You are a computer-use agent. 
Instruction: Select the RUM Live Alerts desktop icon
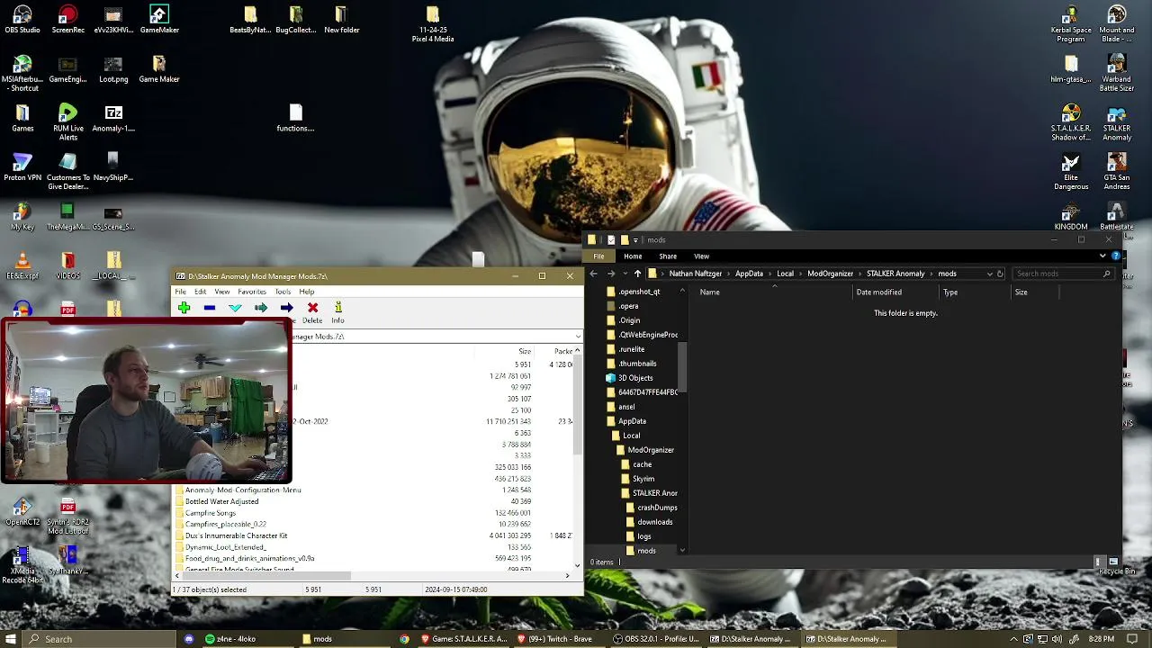click(67, 122)
